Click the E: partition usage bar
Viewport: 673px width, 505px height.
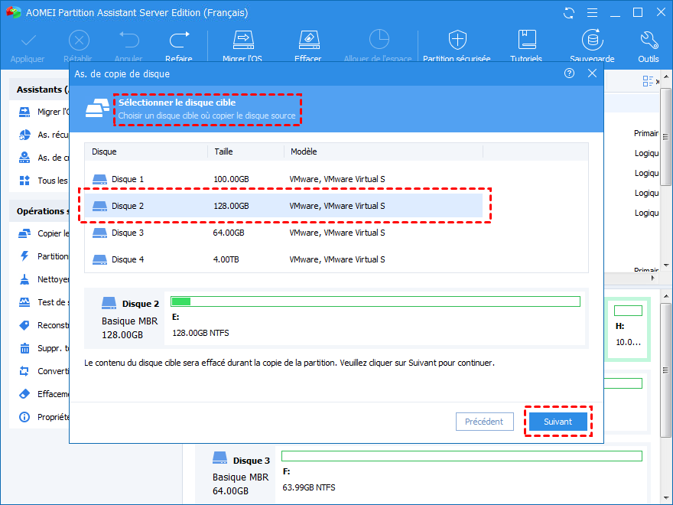(376, 301)
